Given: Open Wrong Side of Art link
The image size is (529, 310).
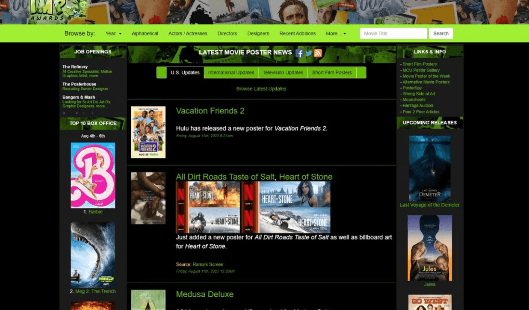Looking at the screenshot, I should coord(419,94).
